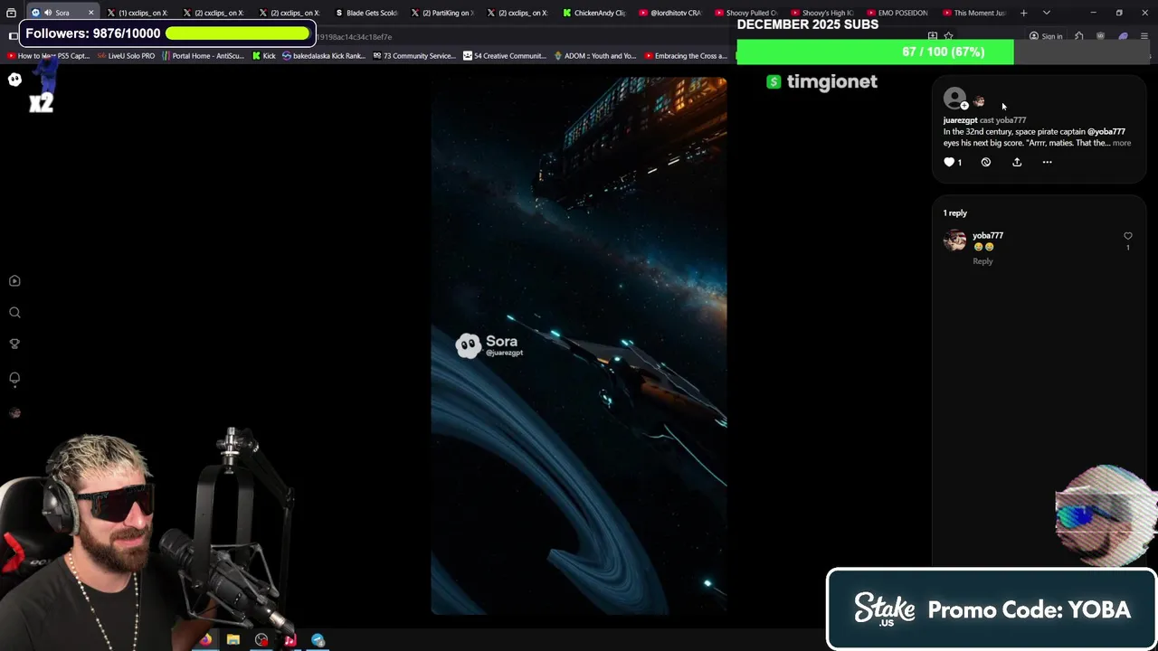Open the ADOM :: Youth and Yo... bookmark
This screenshot has width=1158, height=651.
[594, 56]
